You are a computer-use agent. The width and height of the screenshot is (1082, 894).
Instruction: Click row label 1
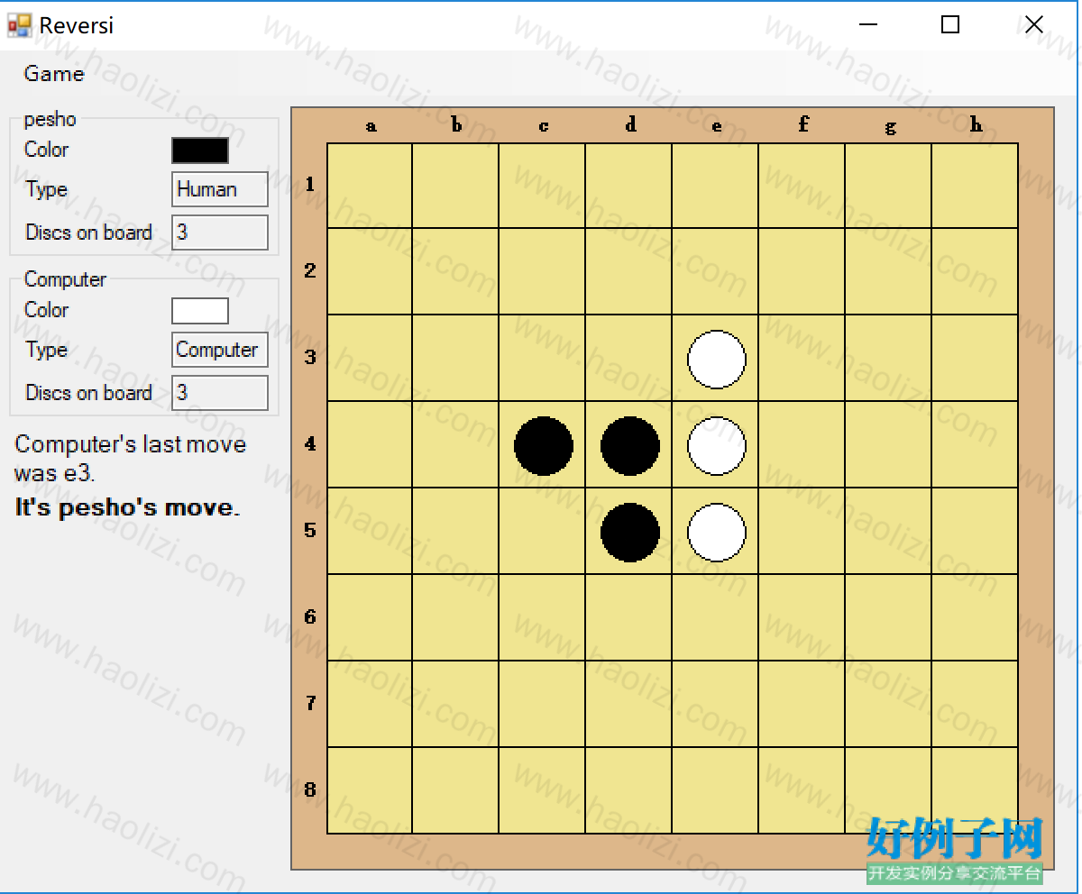pos(310,184)
